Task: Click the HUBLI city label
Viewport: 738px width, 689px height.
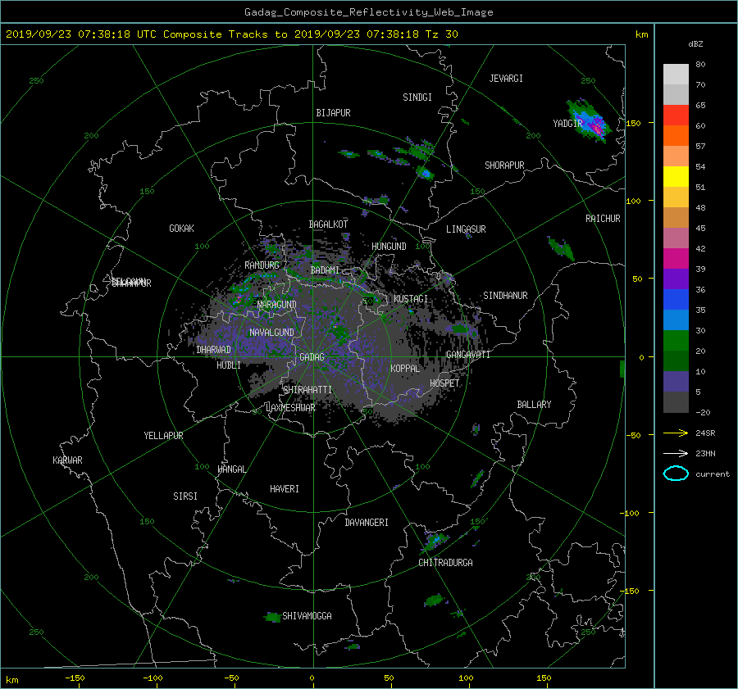Action: 229,365
